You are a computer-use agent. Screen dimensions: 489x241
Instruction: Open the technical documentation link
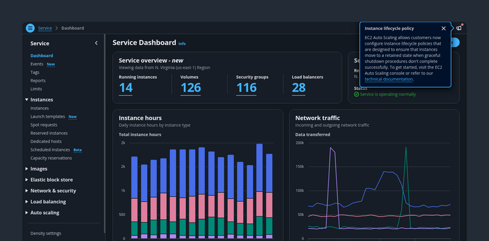point(389,80)
